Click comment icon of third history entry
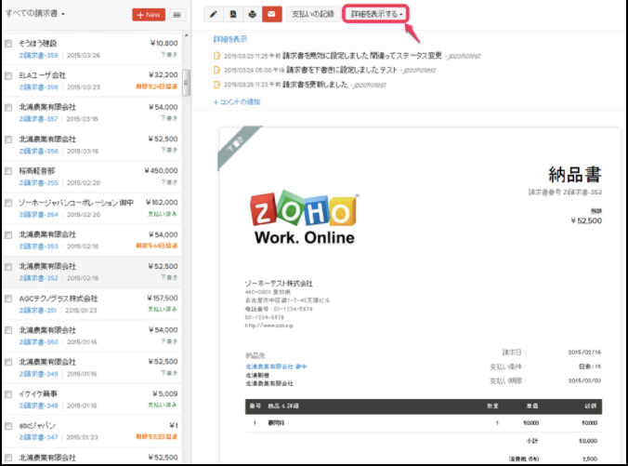The width and height of the screenshot is (628, 466). pos(217,85)
